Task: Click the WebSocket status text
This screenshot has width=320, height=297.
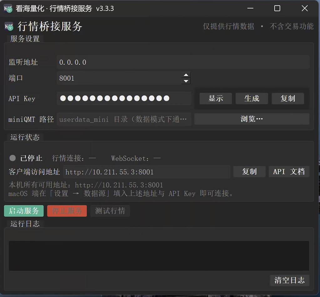Action: point(136,158)
